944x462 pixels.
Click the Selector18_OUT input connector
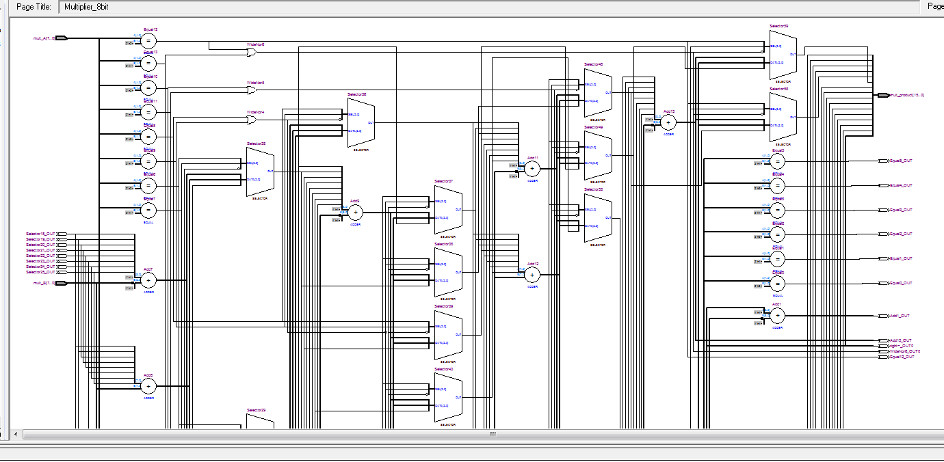tap(61, 234)
